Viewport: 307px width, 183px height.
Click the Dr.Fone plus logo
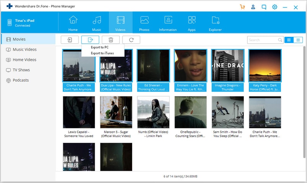coord(10,6)
